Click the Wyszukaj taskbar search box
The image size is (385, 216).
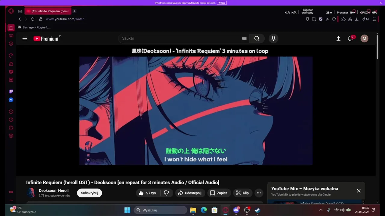161,210
